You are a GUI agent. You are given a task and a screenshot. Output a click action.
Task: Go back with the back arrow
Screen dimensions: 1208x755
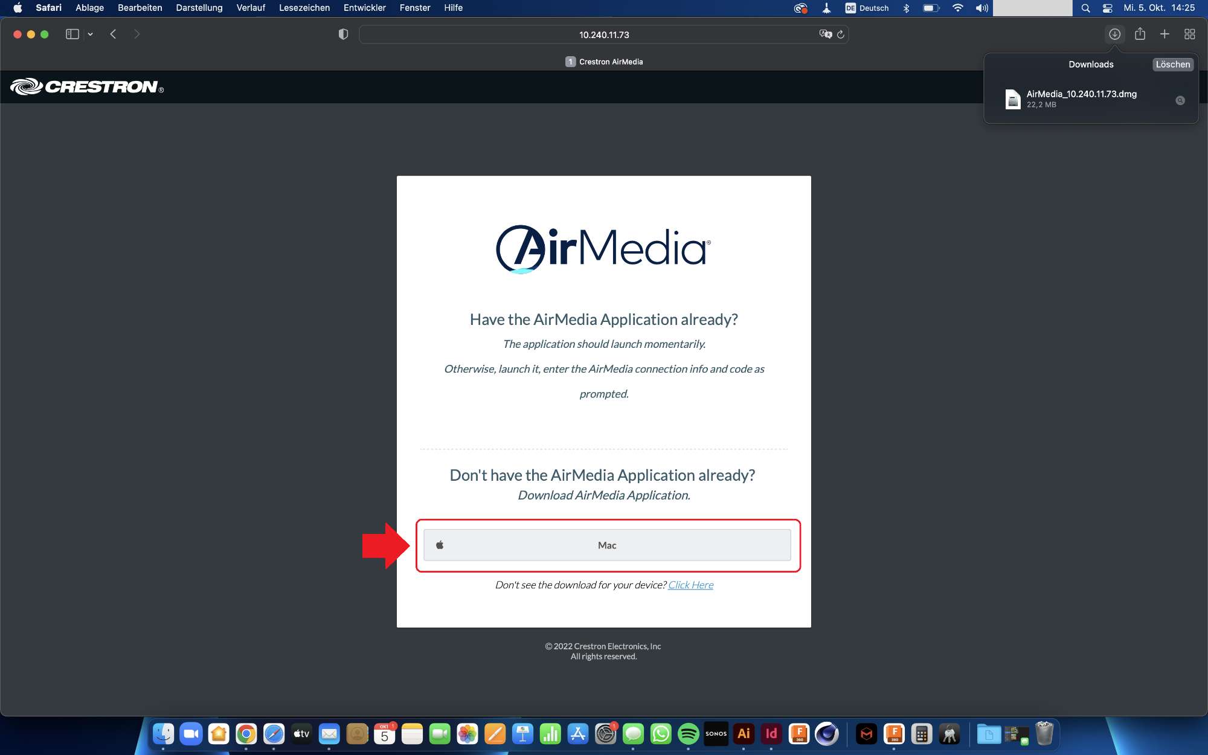pos(113,34)
